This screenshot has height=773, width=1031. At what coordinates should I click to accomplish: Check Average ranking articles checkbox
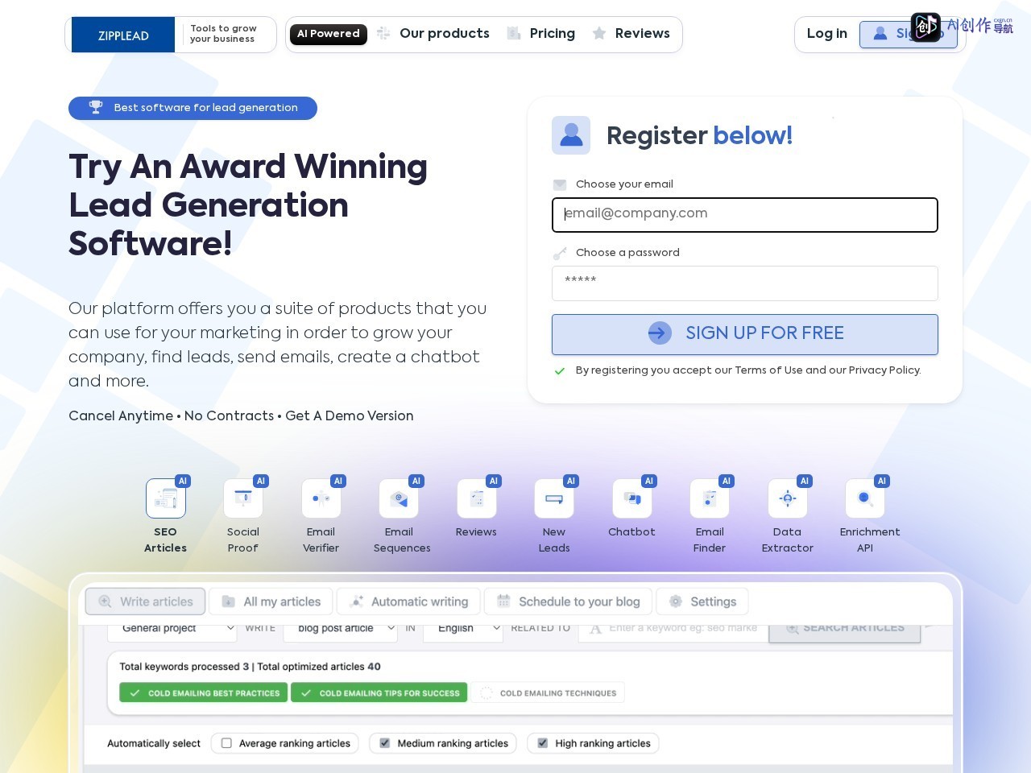[x=226, y=743]
